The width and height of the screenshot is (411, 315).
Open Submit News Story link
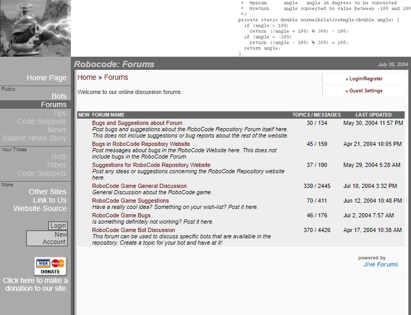pyautogui.click(x=34, y=138)
